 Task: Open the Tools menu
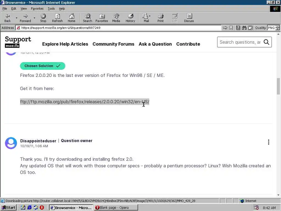click(51, 9)
